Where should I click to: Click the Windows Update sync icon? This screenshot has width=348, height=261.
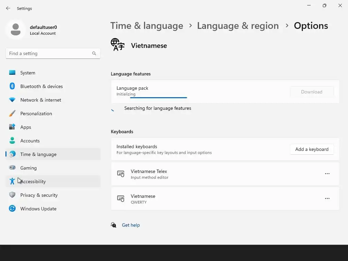[x=12, y=208]
